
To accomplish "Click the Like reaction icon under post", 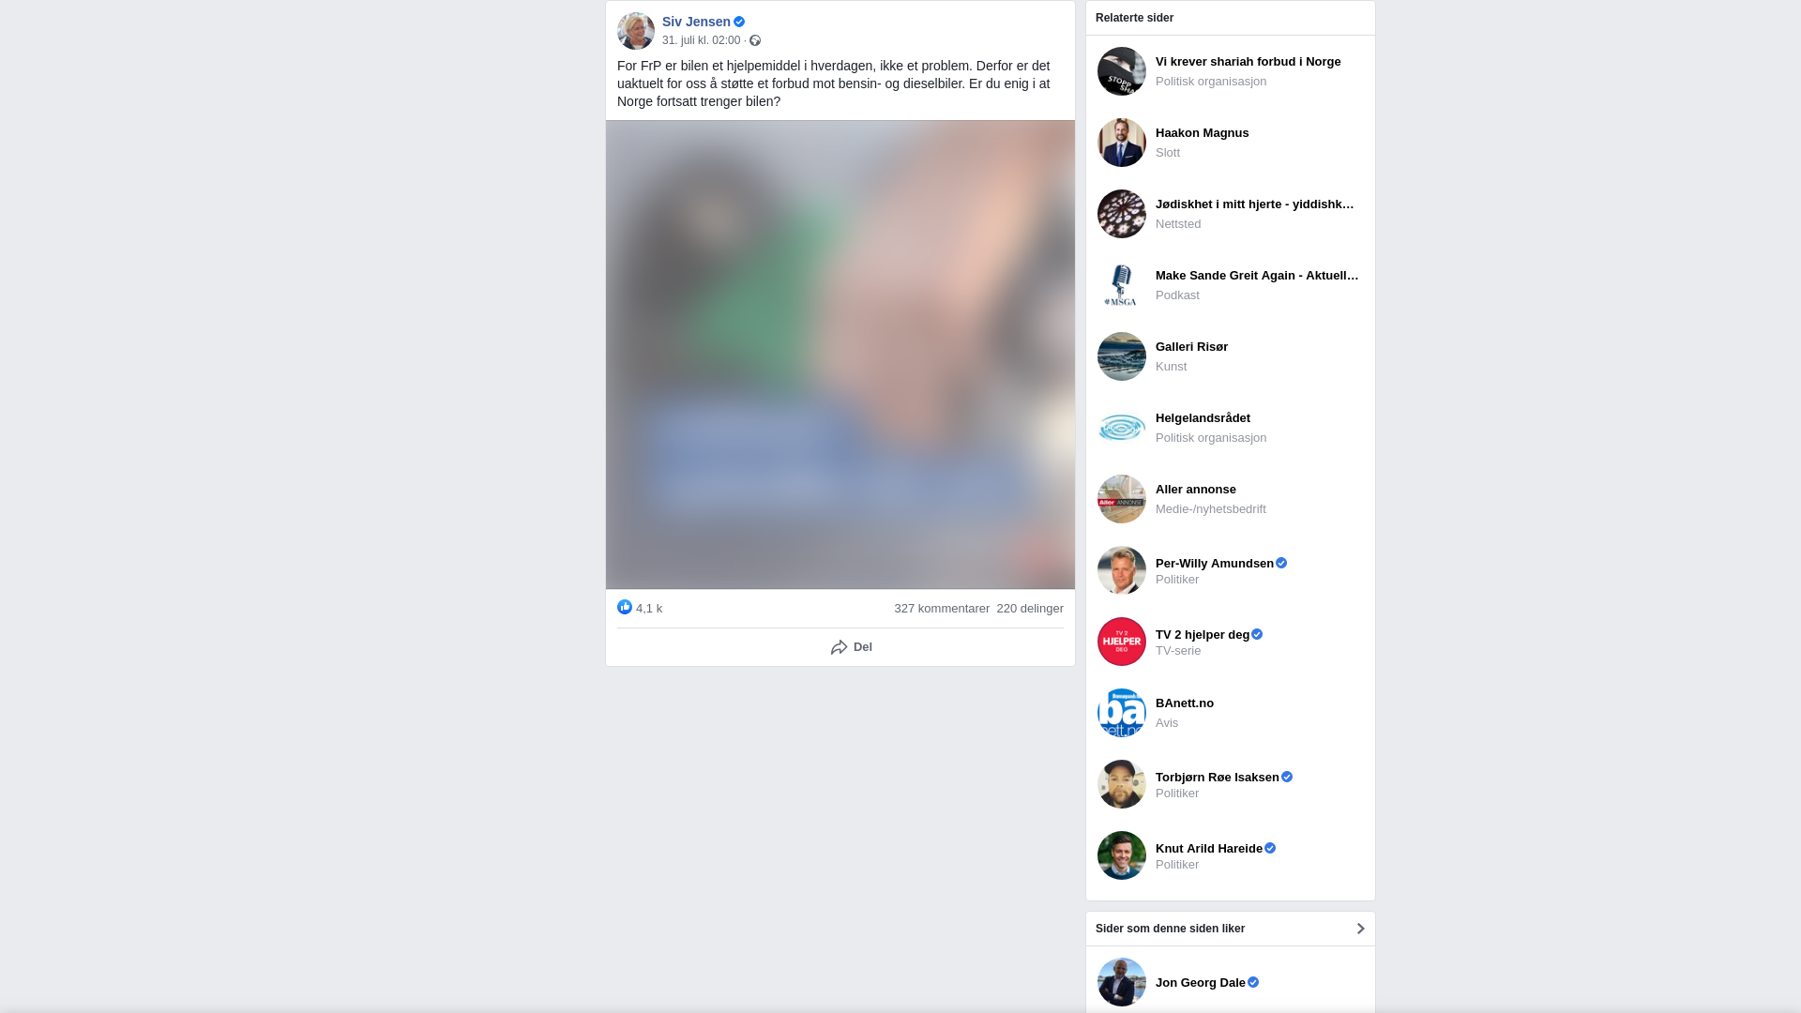I will pos(625,607).
